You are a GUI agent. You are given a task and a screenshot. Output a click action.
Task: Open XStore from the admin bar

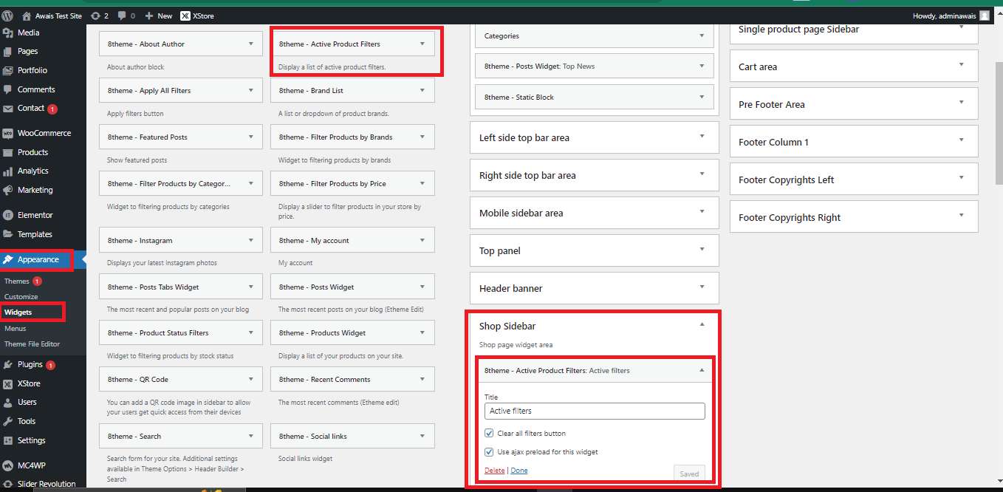click(197, 16)
